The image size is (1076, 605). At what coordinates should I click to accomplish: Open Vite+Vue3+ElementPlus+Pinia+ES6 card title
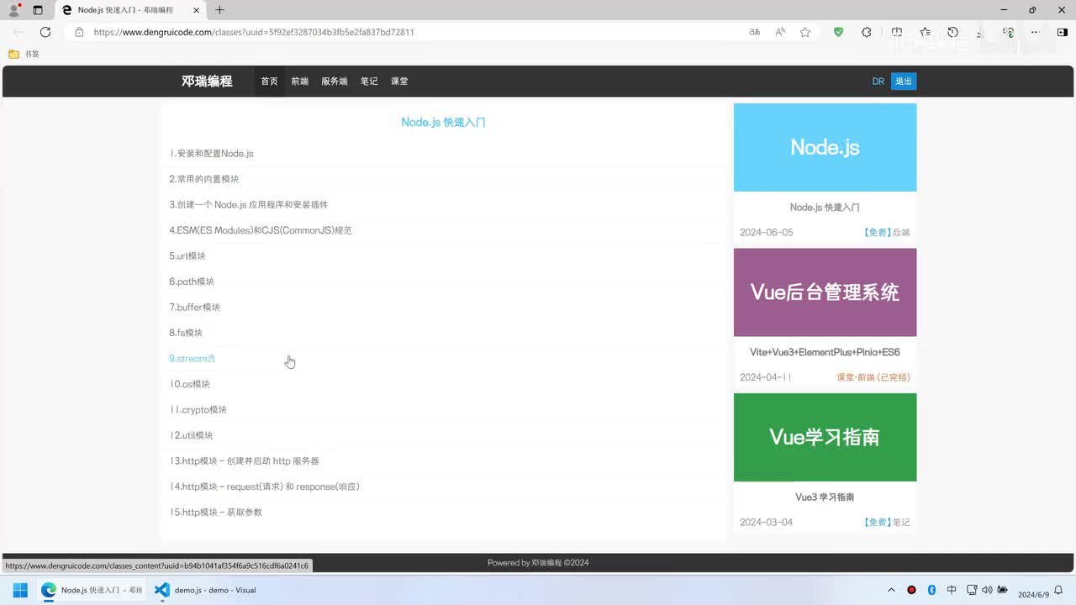click(825, 352)
